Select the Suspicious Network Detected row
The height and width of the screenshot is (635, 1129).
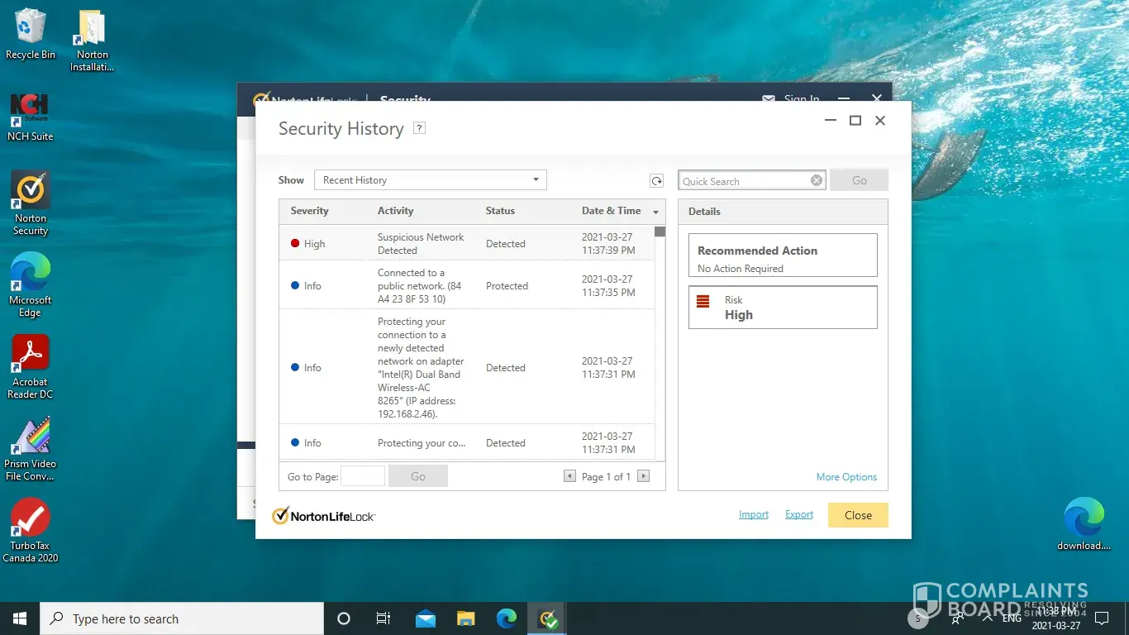click(466, 244)
